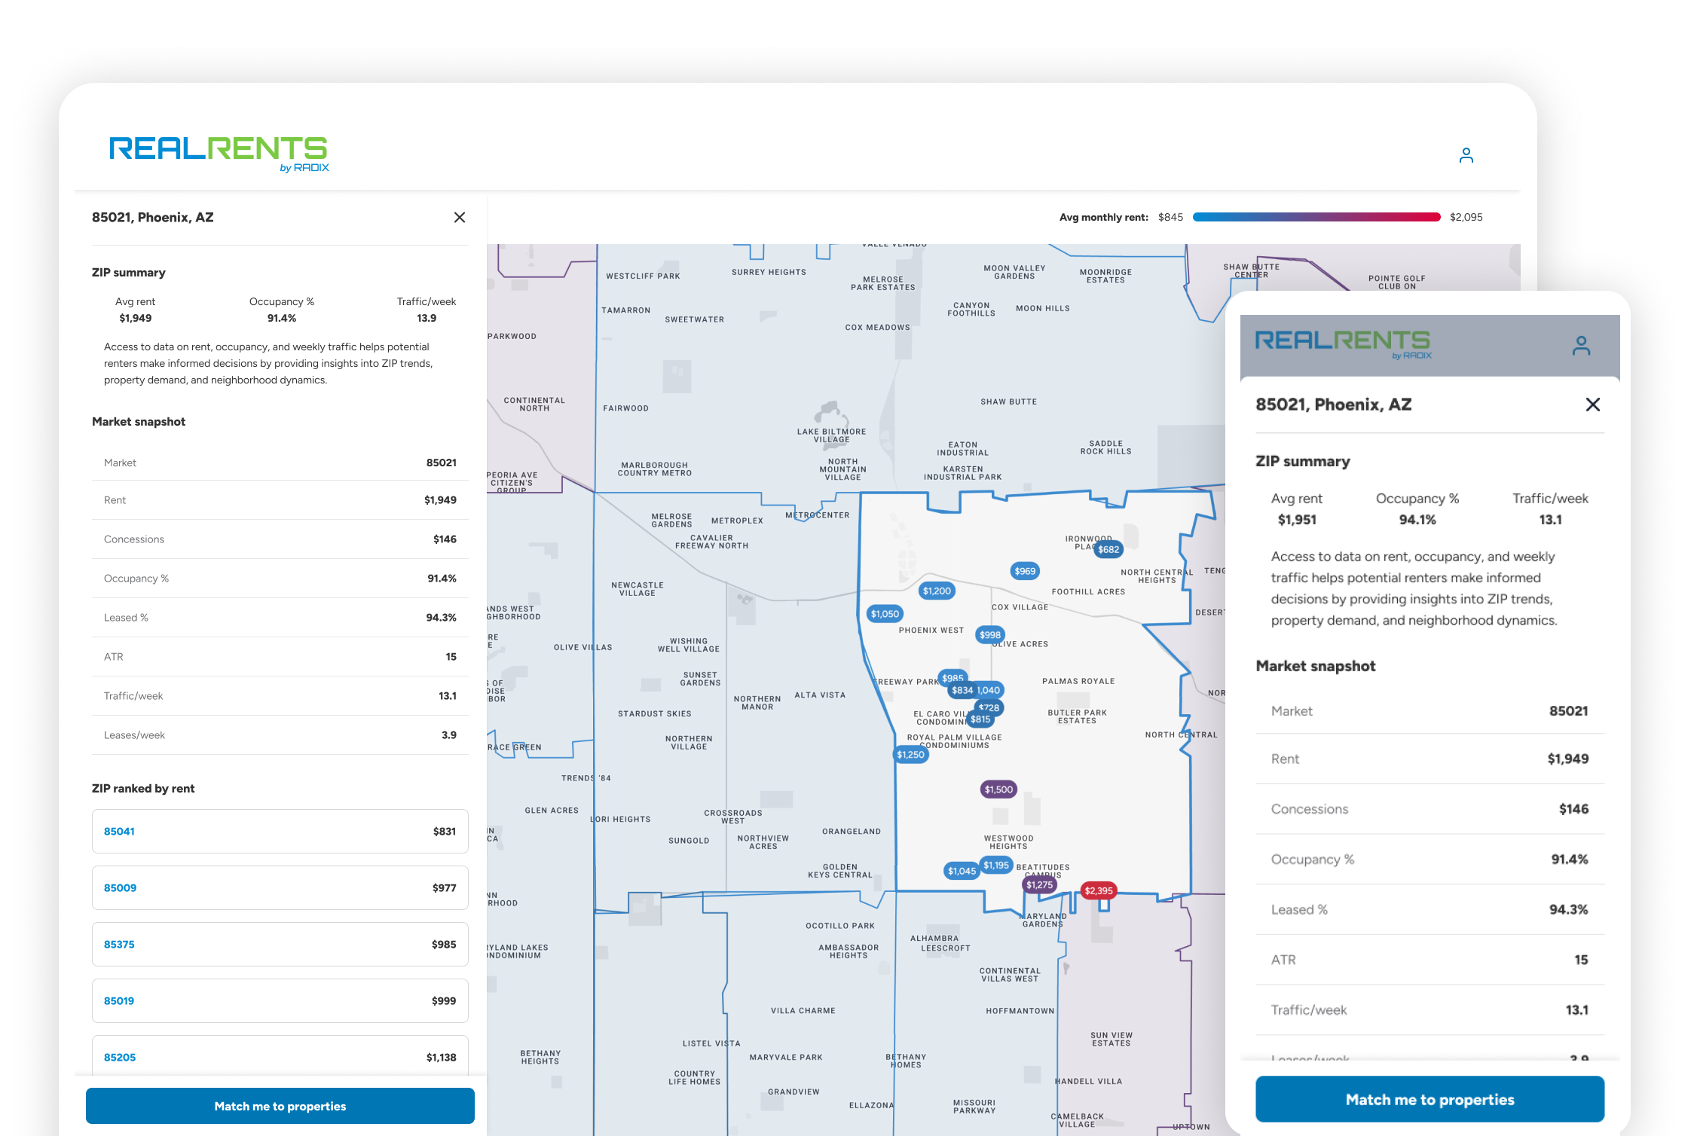Image resolution: width=1694 pixels, height=1136 pixels.
Task: Click the Concessions $146 row in desktop snapshot
Action: click(280, 539)
